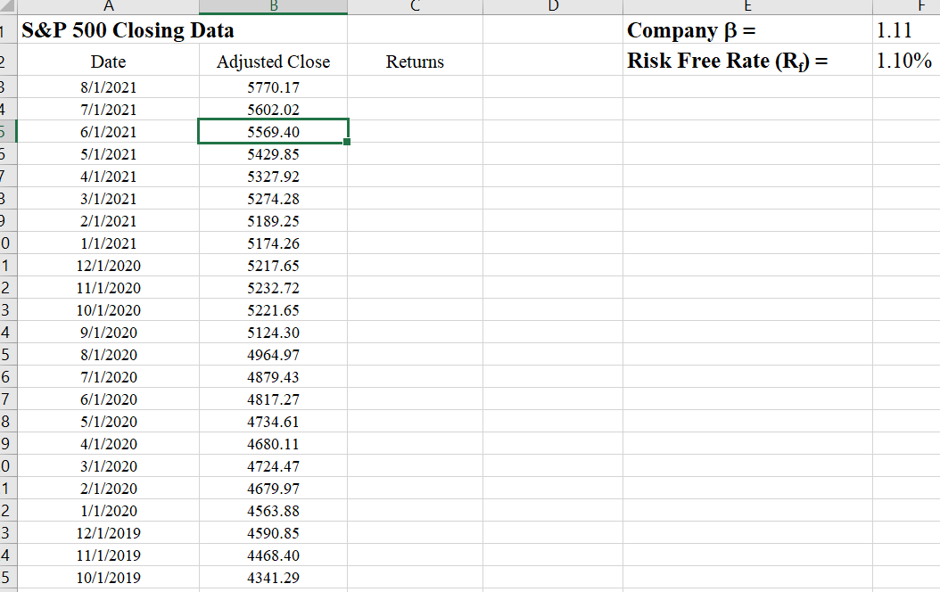
Task: Select the Adjusted Close header cell
Action: tap(273, 62)
